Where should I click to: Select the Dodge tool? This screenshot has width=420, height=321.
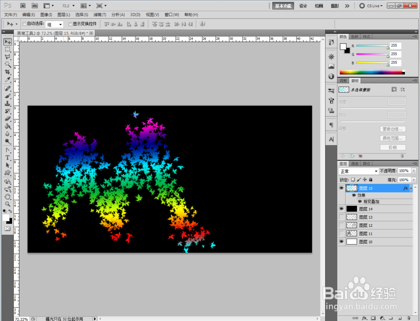pos(8,141)
